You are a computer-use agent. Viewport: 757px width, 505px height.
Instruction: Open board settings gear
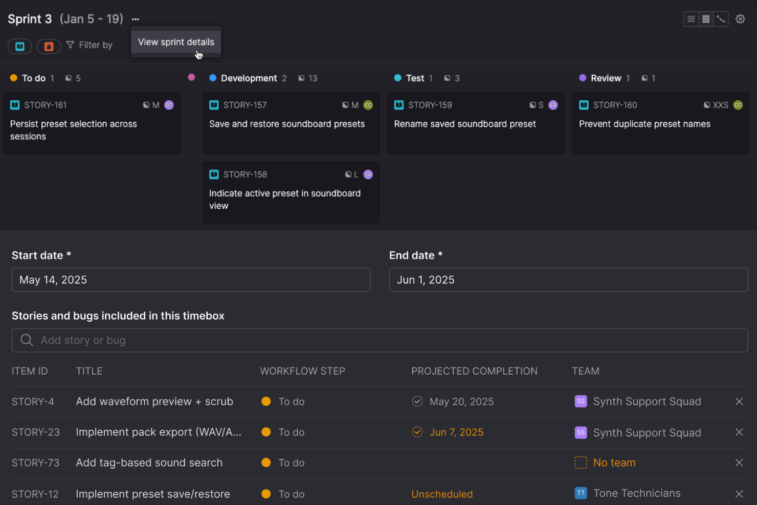tap(740, 19)
